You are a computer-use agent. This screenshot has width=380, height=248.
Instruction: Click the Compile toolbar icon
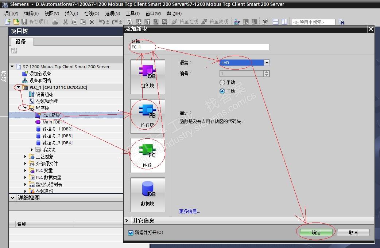130,22
